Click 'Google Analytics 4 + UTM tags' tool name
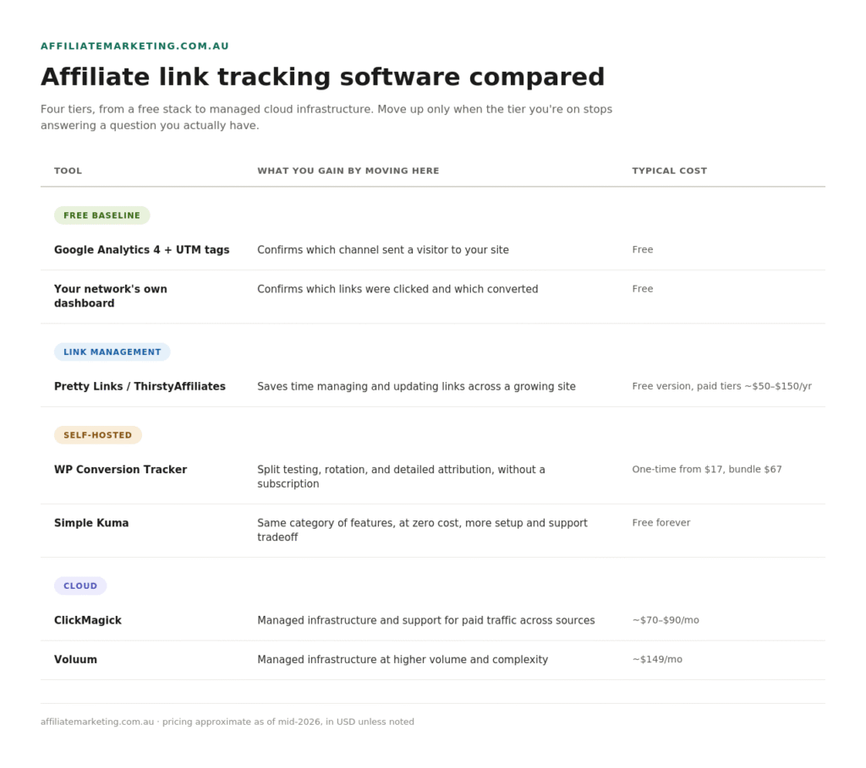This screenshot has width=866, height=768. 141,250
